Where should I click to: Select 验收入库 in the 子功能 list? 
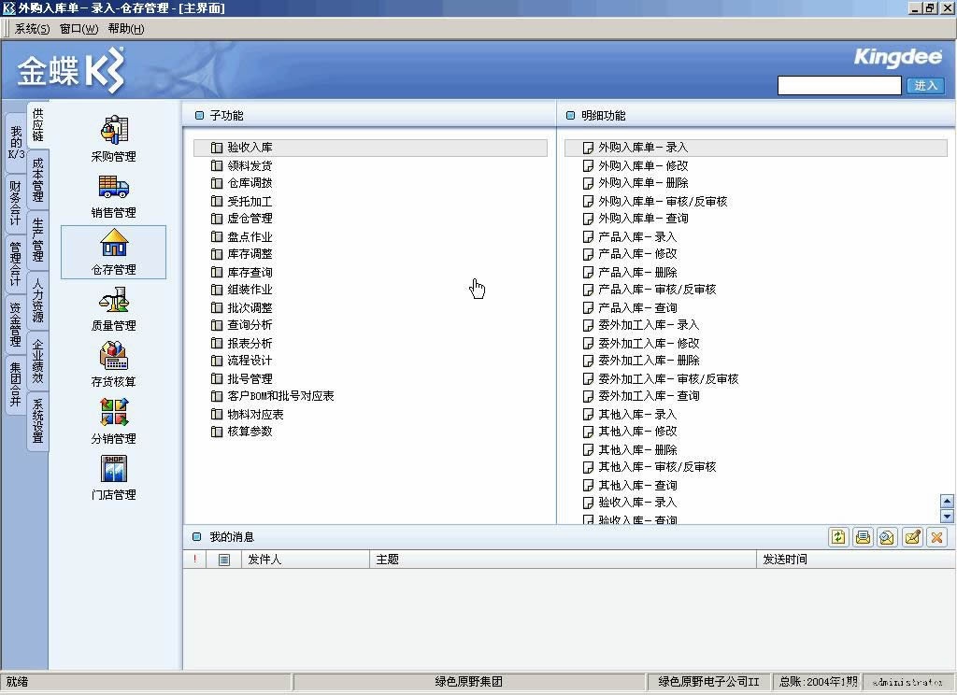point(370,148)
